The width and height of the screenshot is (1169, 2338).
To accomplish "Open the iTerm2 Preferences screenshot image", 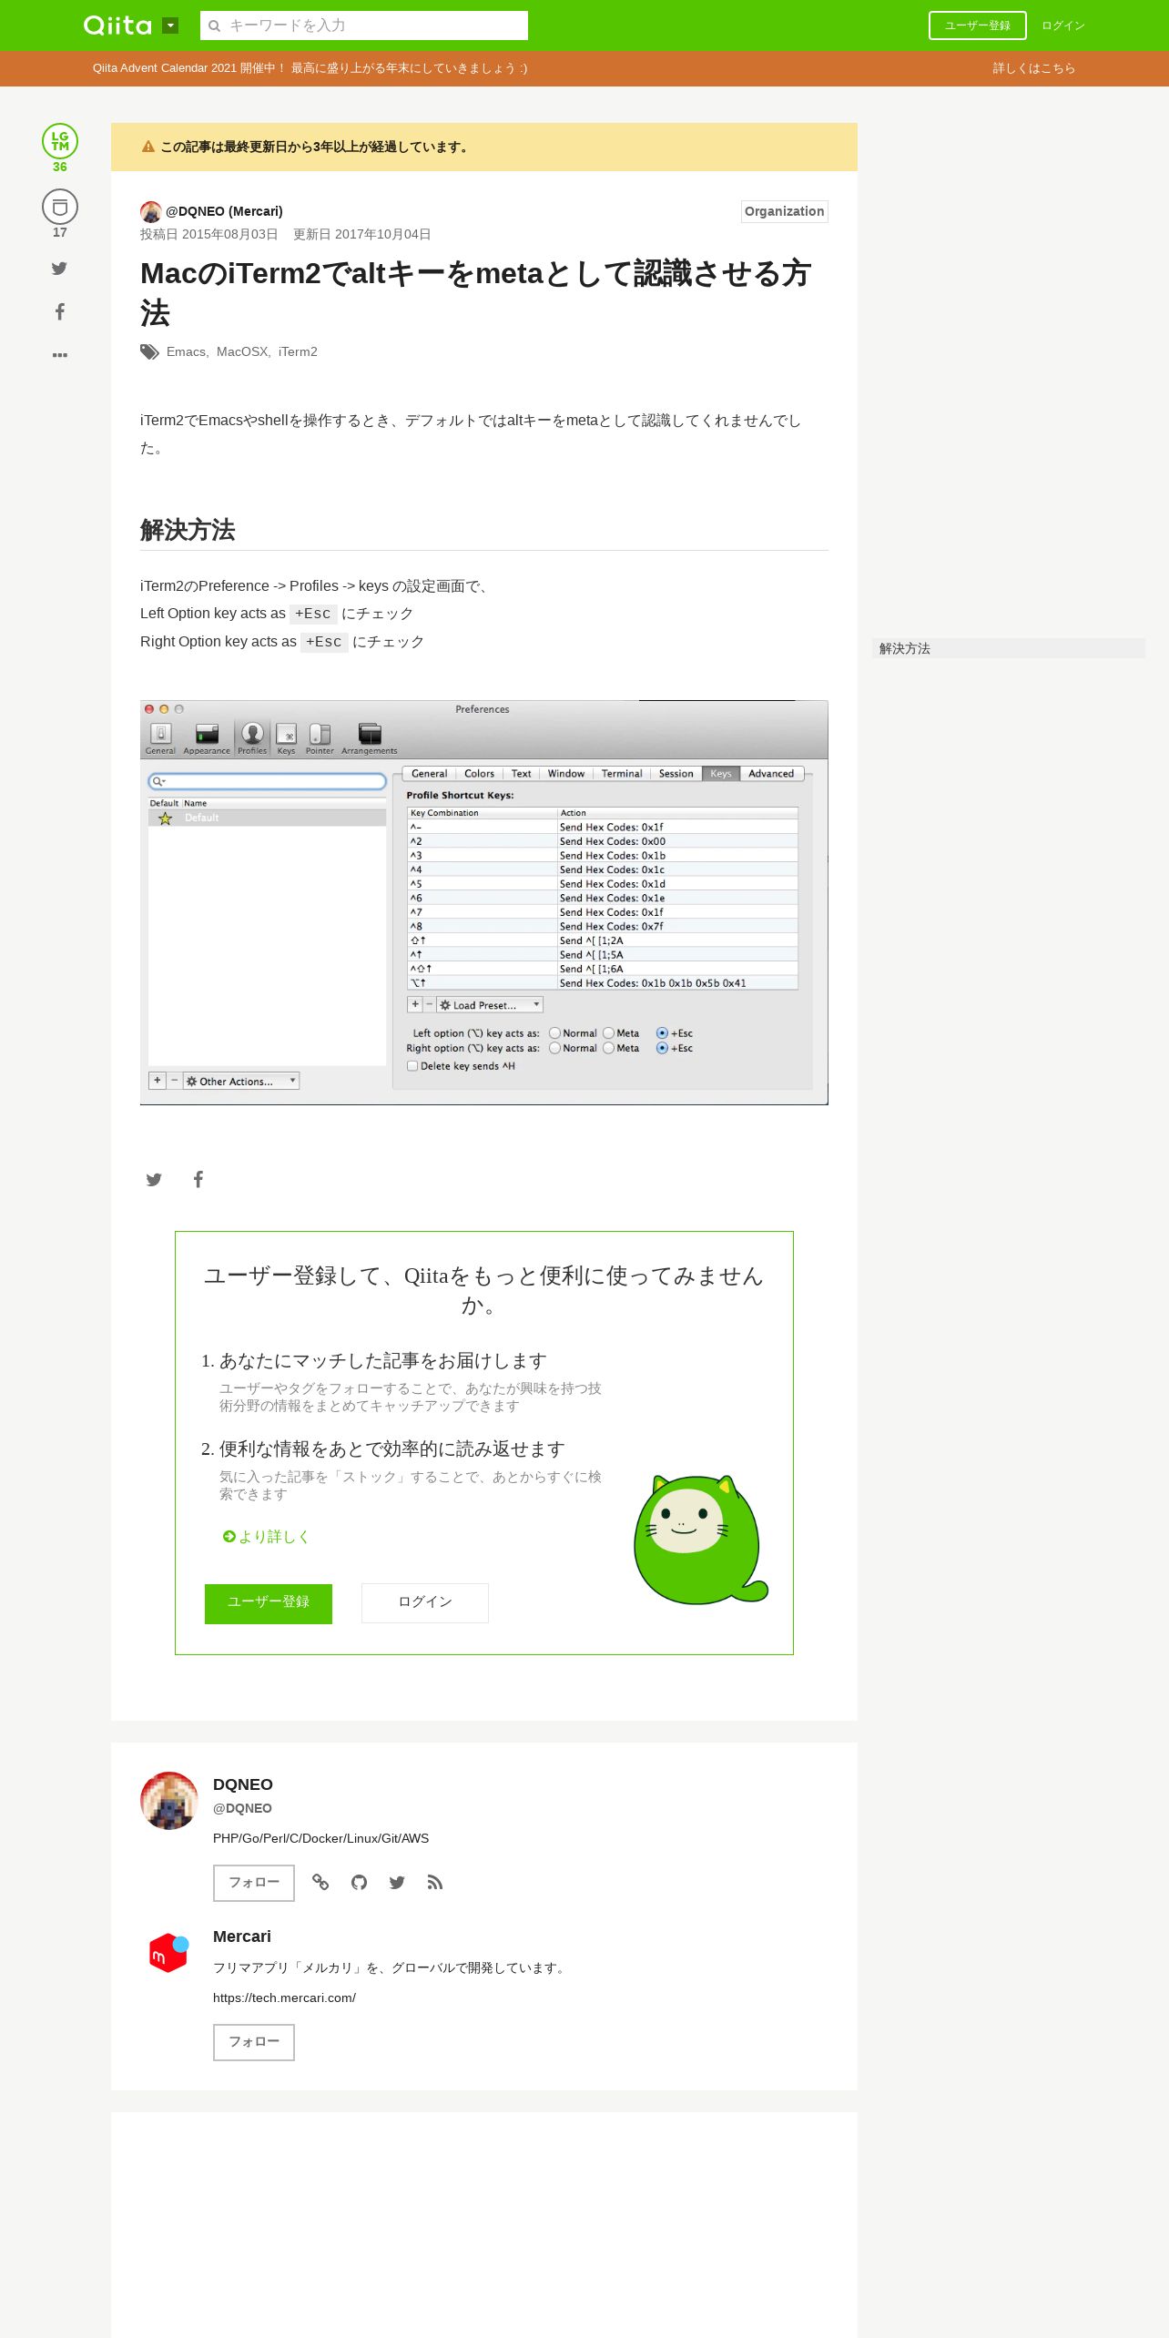I will point(484,902).
